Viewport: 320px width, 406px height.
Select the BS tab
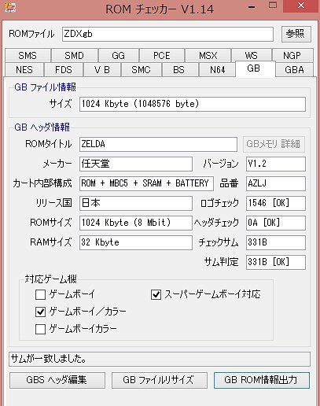[x=179, y=70]
